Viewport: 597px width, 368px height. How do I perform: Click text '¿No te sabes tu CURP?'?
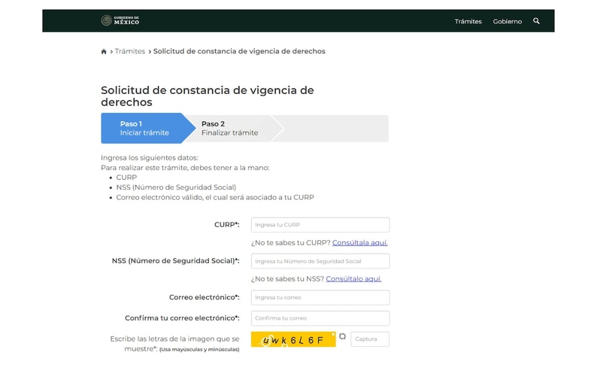290,242
